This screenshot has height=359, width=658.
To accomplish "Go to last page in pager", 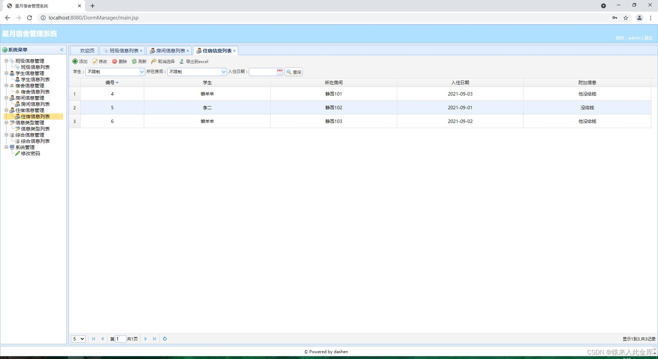I will pos(155,339).
